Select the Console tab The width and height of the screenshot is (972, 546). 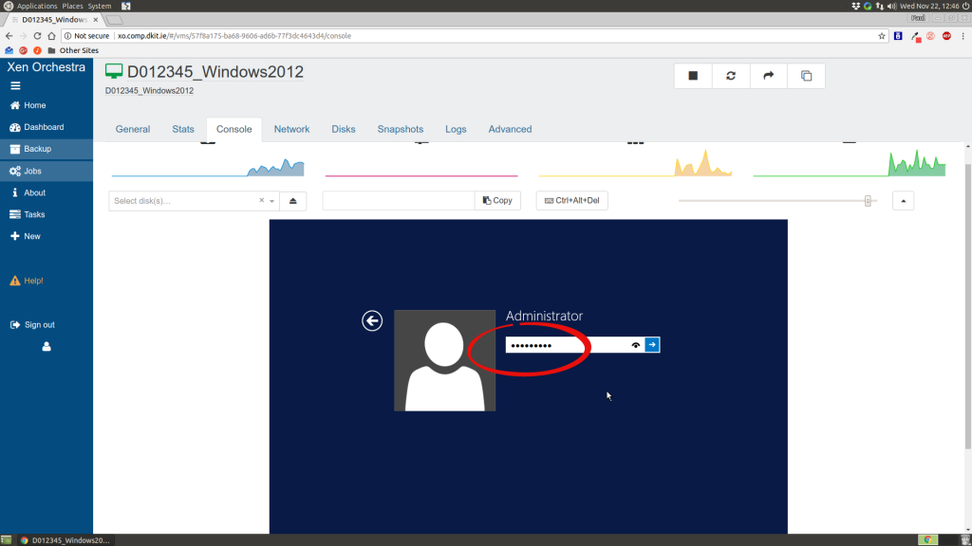tap(234, 129)
